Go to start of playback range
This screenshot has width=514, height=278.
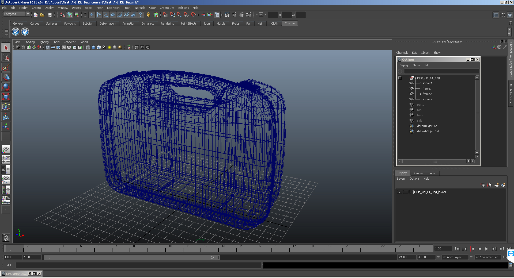[457, 249]
